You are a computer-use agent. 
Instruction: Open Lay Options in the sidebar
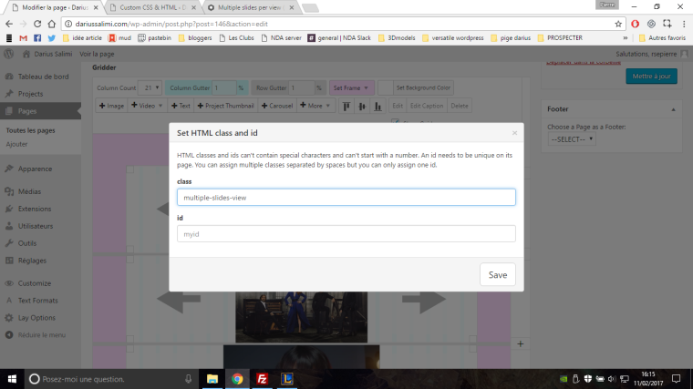[x=36, y=317]
